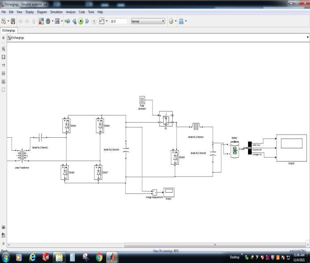This screenshot has width=310, height=263.
Task: Expand the Model Advisor dropdown arrow
Action: [176, 21]
